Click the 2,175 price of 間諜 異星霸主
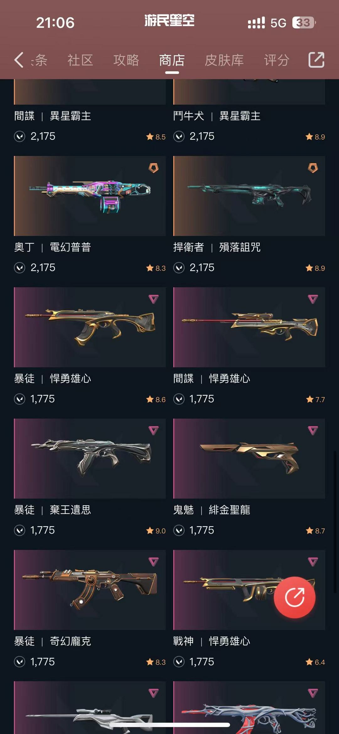This screenshot has width=339, height=734. pos(43,136)
